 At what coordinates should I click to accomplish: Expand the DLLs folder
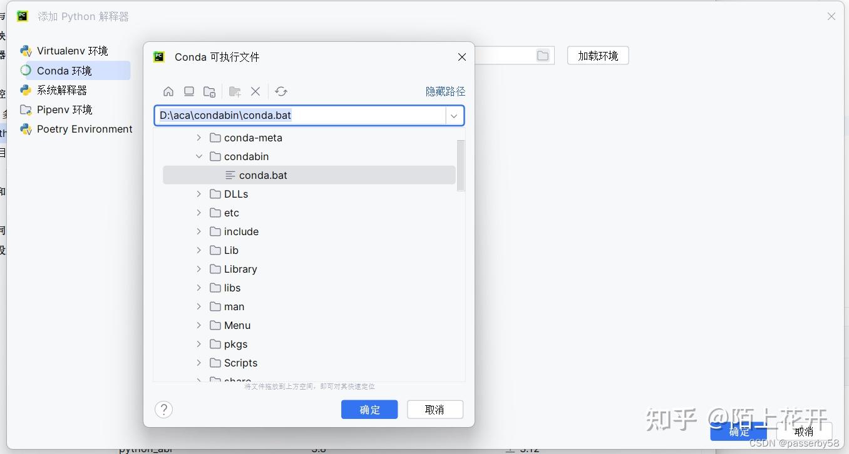[198, 194]
